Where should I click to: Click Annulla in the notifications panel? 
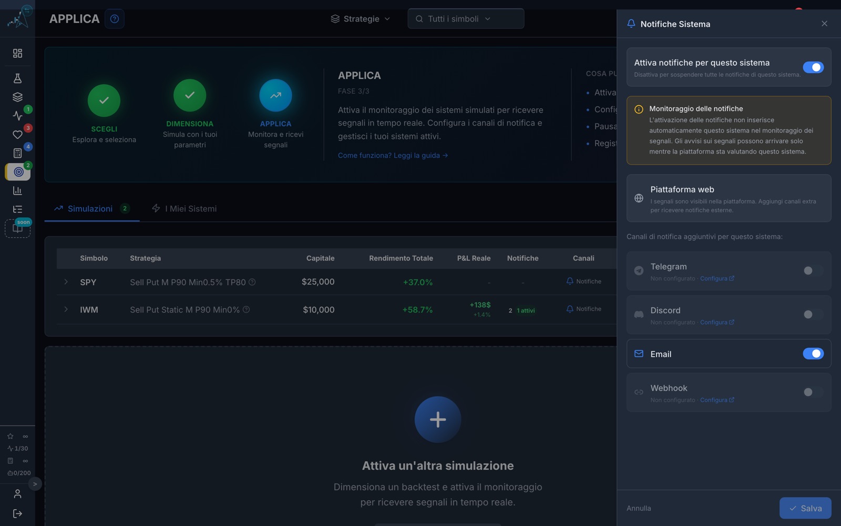pos(639,508)
